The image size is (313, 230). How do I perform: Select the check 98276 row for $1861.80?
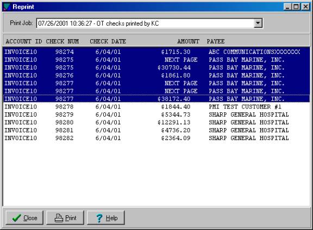pos(156,75)
